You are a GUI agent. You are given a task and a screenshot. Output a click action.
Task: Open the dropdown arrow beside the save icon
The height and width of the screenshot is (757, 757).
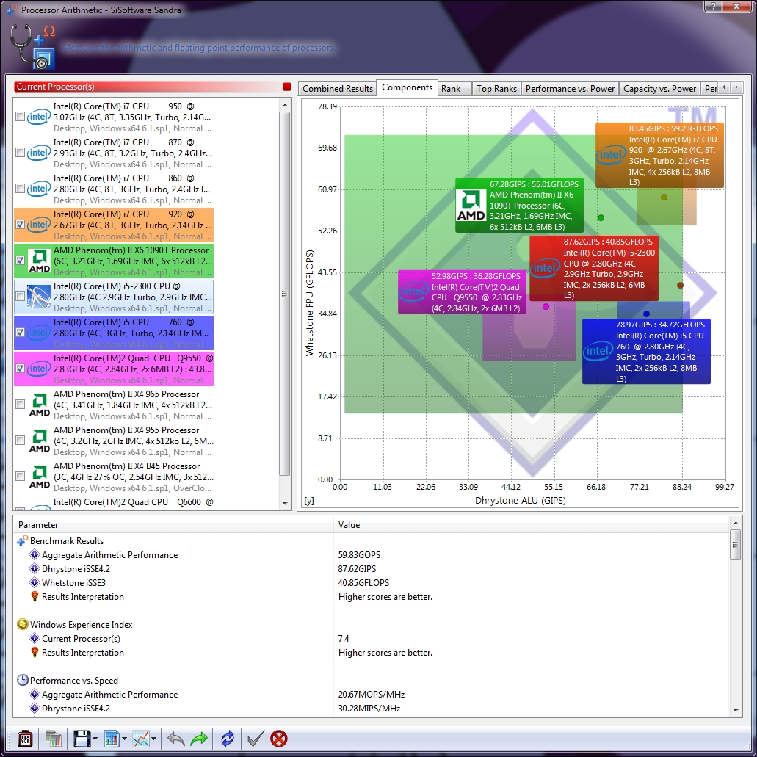click(95, 739)
